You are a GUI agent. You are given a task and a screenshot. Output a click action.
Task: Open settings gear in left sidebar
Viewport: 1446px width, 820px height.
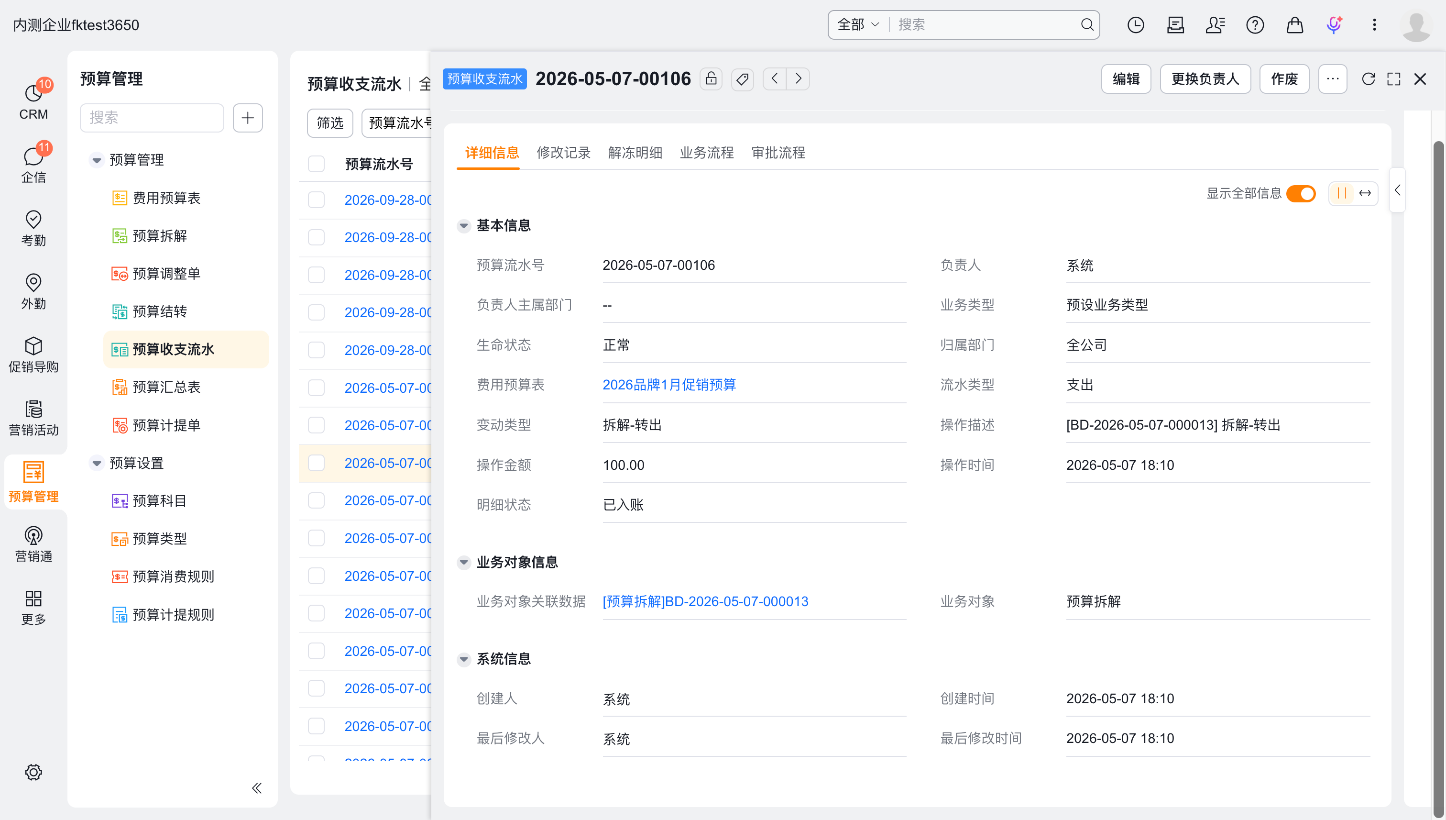[x=33, y=772]
